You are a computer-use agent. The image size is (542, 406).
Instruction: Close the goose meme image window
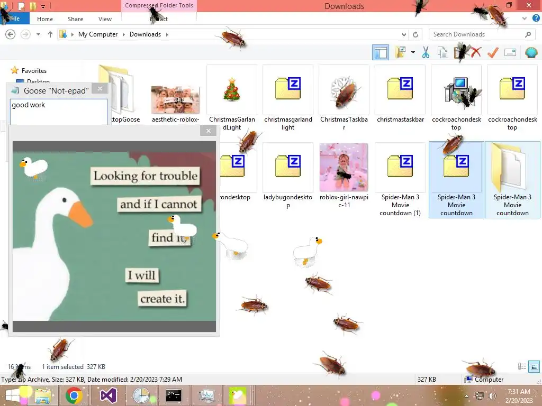coord(208,131)
